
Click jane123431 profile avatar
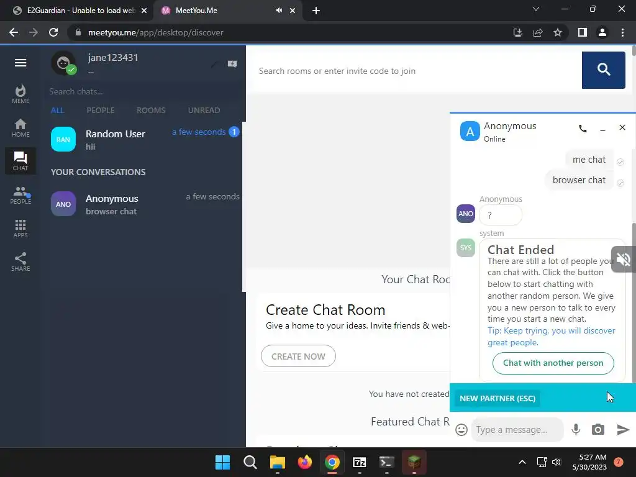[x=64, y=63]
